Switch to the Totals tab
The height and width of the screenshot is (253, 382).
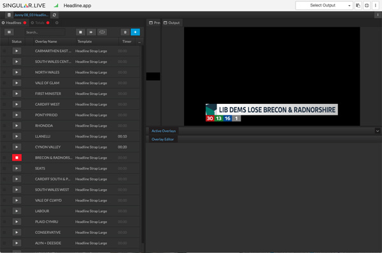39,23
